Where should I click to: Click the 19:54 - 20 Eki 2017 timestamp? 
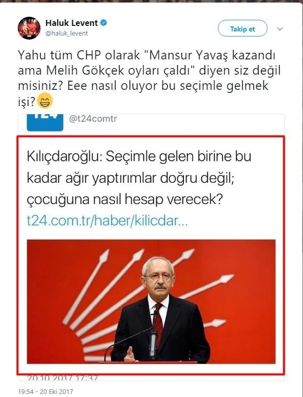tap(46, 391)
